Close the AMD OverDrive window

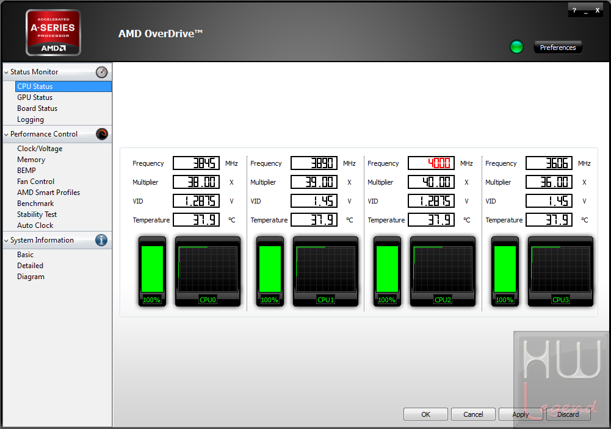tap(598, 10)
